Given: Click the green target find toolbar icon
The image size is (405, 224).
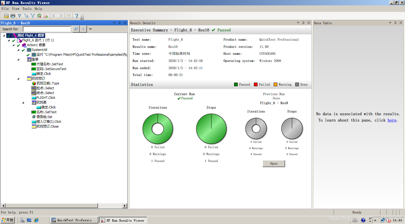Looking at the screenshot, I should click(39, 16).
